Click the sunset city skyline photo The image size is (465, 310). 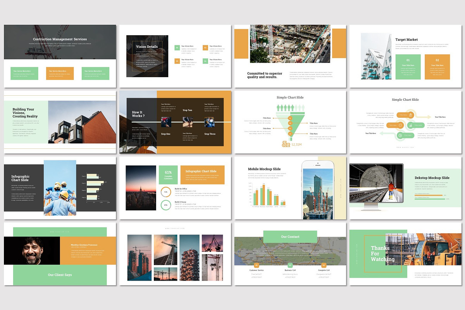[x=140, y=188]
